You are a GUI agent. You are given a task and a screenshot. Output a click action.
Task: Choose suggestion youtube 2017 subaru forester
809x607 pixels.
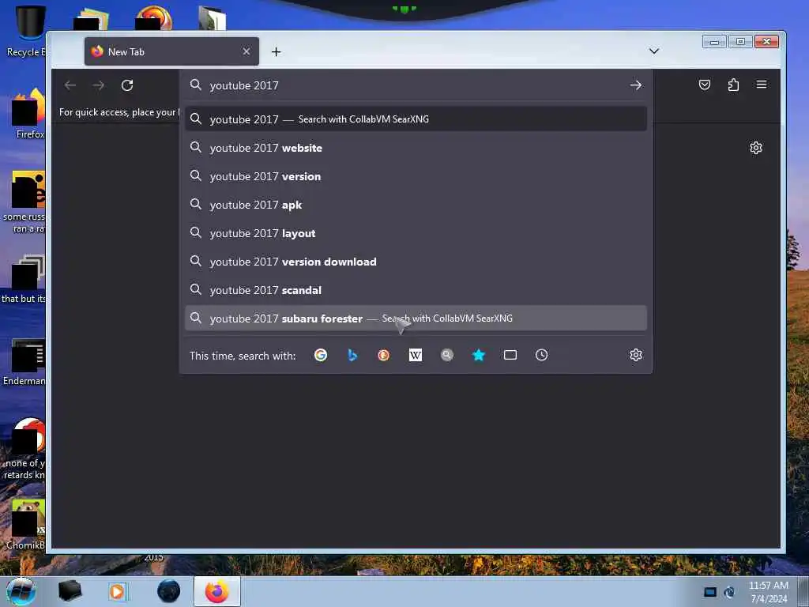point(416,319)
